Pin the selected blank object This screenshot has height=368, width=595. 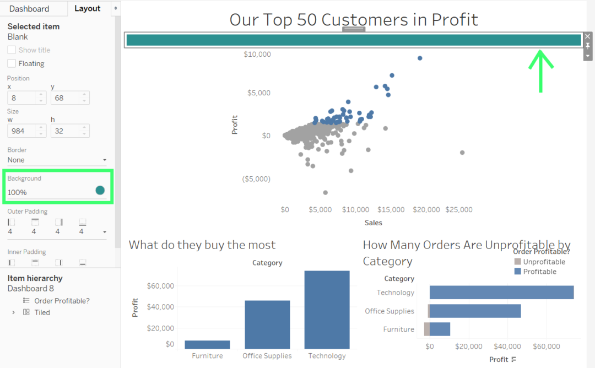pyautogui.click(x=587, y=46)
